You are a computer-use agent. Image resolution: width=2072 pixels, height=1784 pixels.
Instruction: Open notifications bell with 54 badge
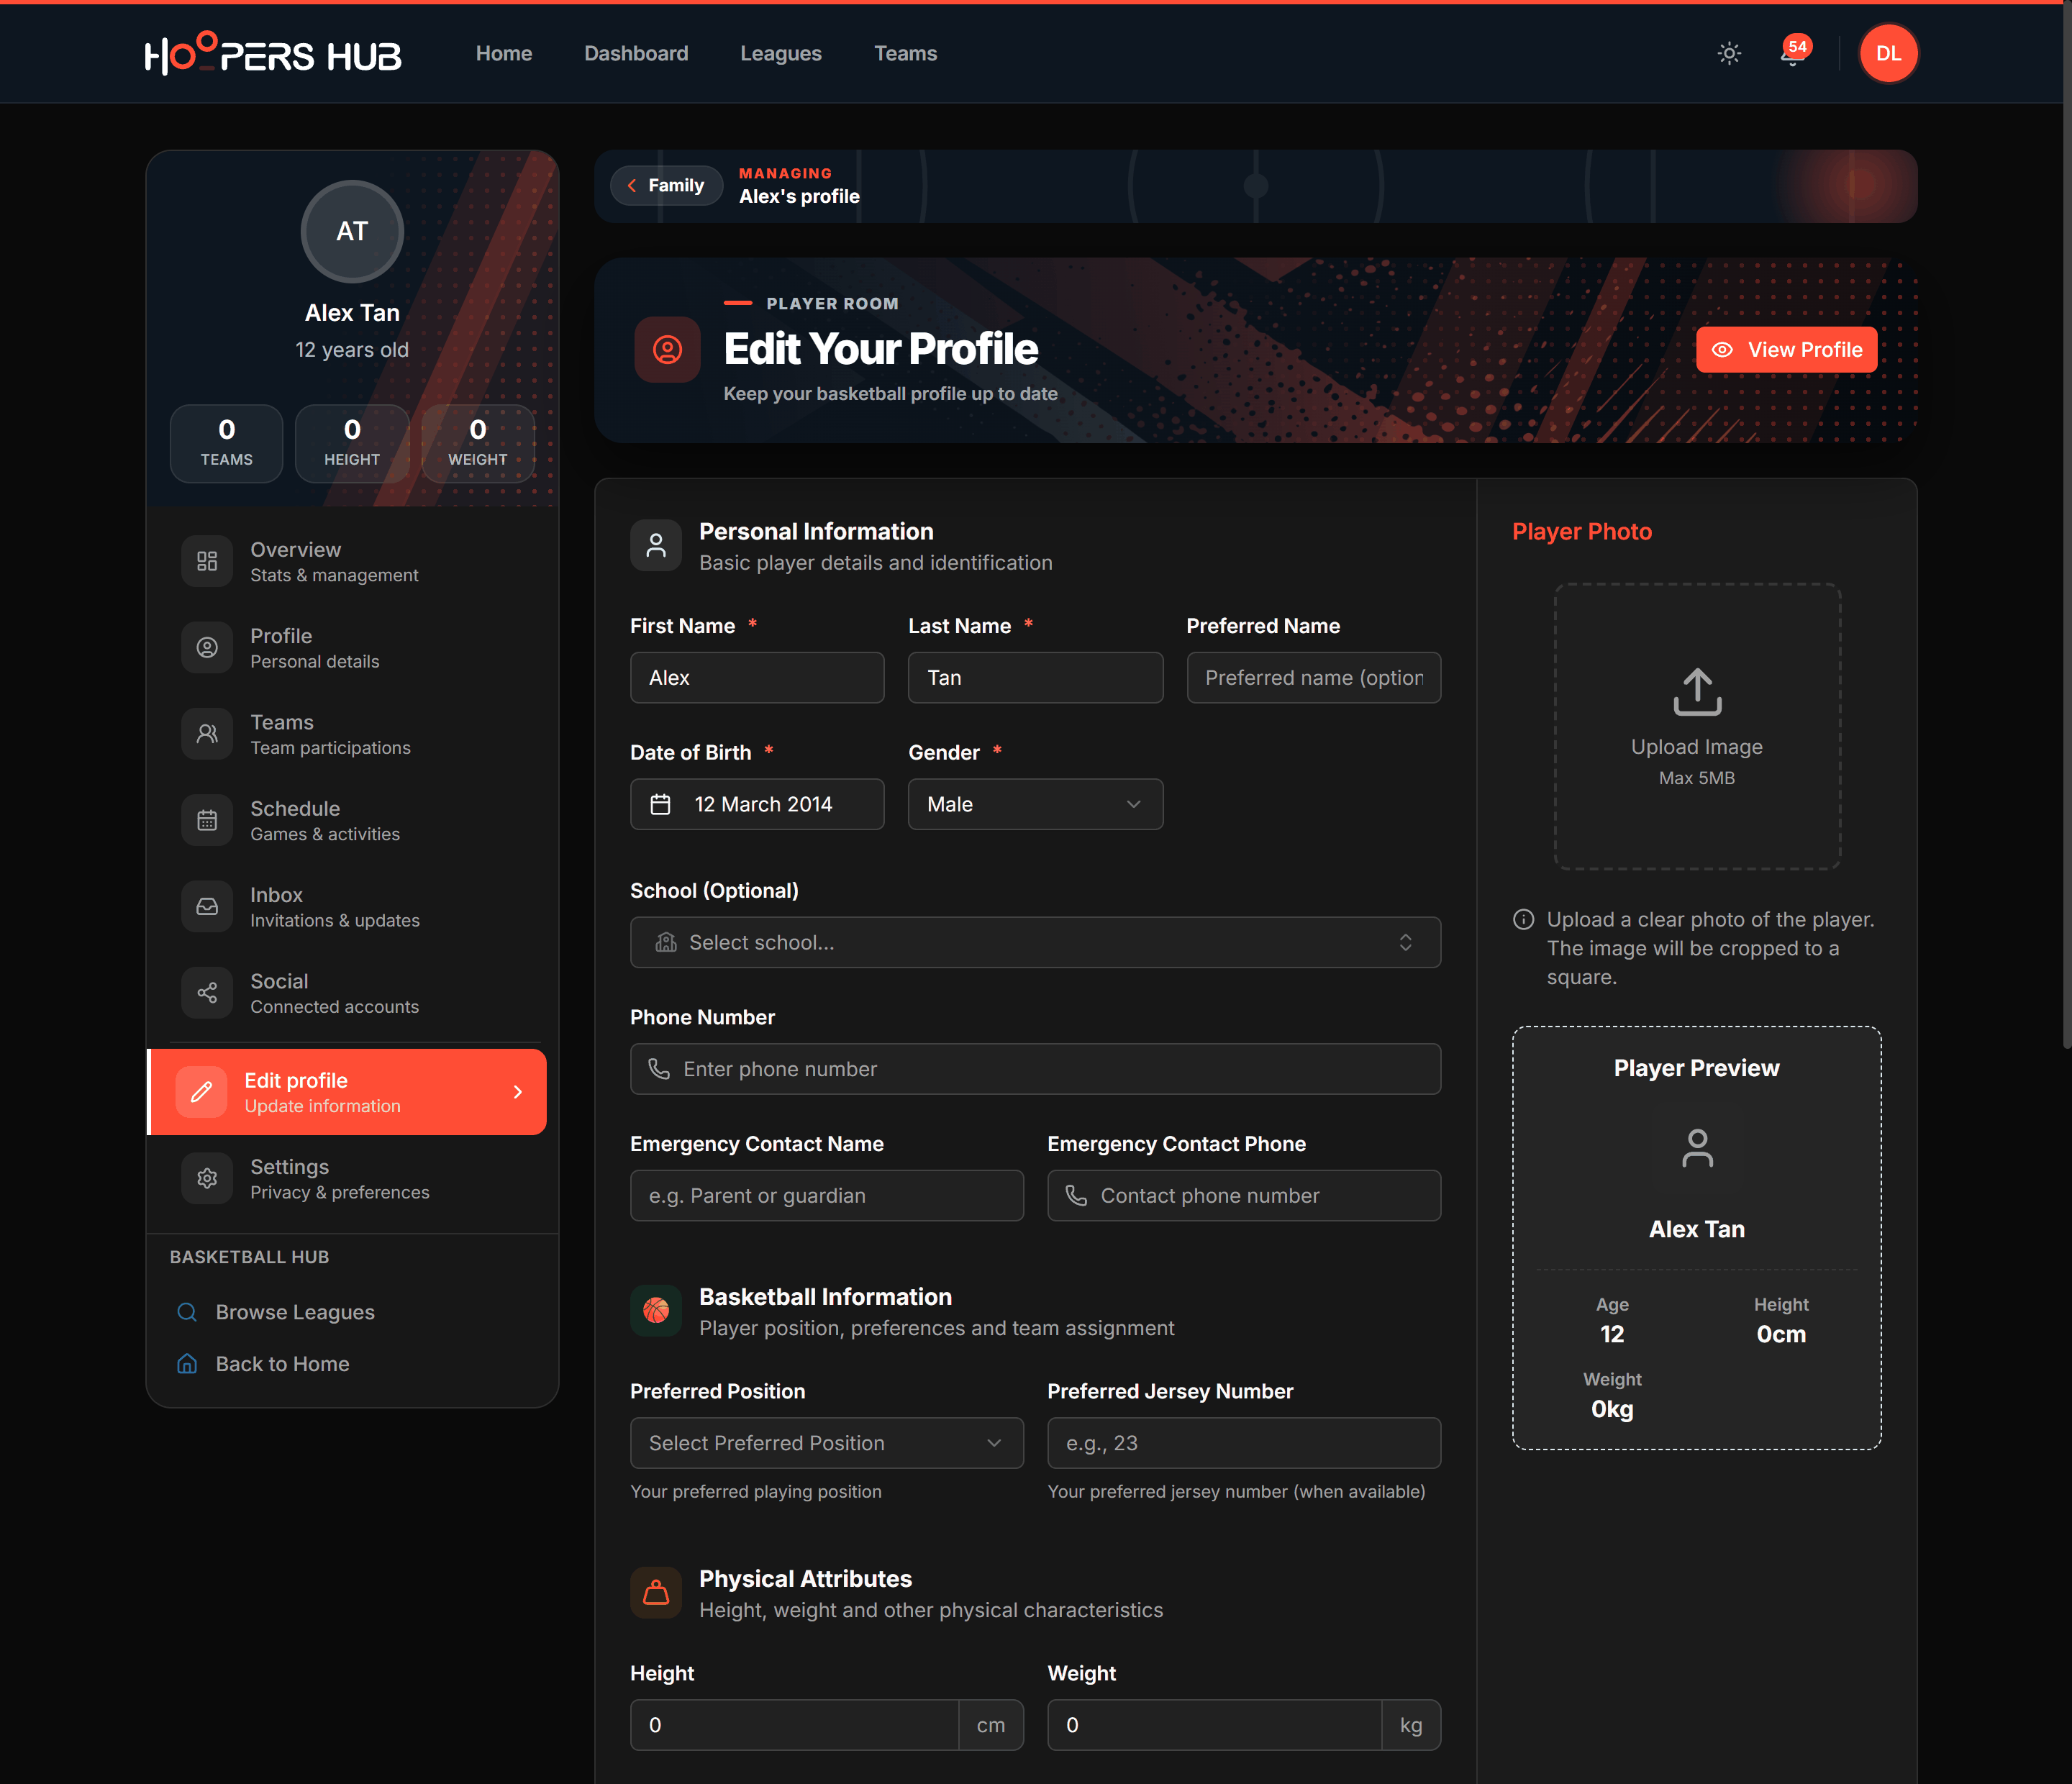tap(1794, 52)
